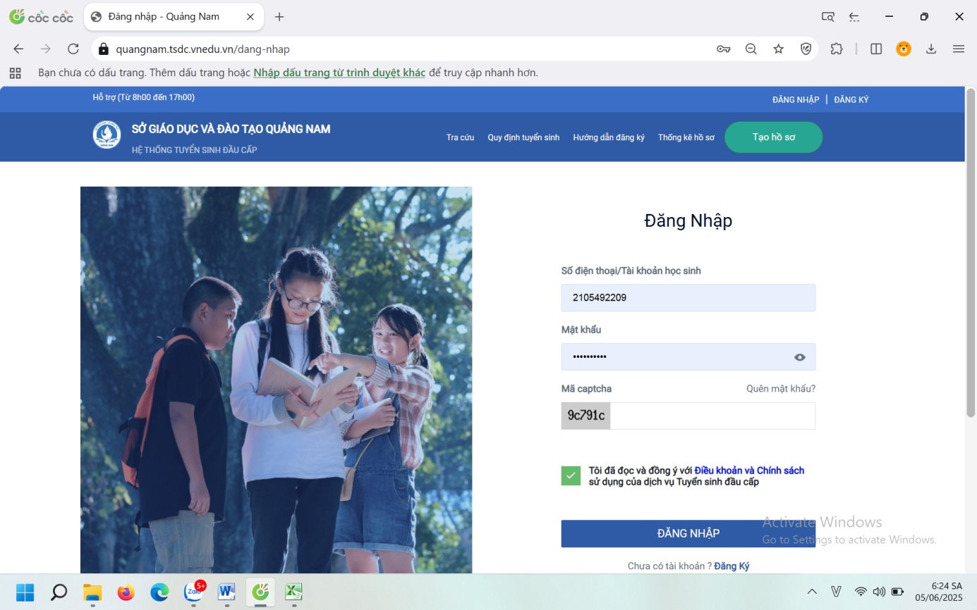This screenshot has width=977, height=610.
Task: Click the Quên mật khẩu link
Action: tap(780, 389)
